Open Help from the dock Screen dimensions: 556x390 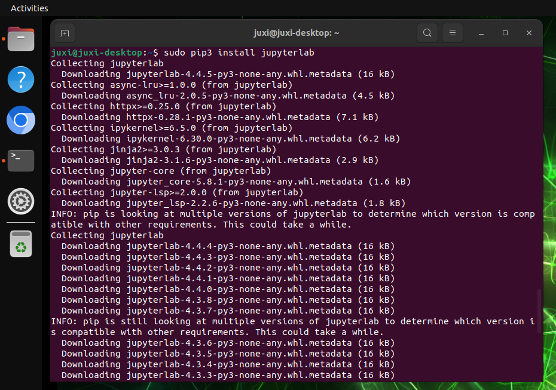point(21,79)
